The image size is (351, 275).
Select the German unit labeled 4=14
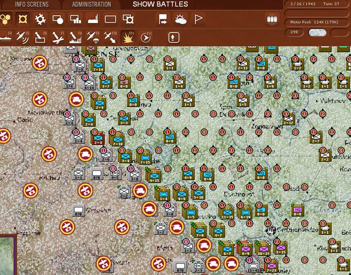coord(89,83)
